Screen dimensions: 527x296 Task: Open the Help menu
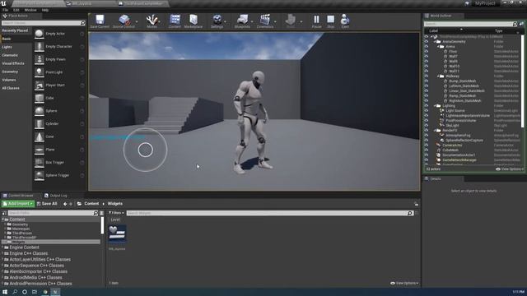tap(45, 10)
